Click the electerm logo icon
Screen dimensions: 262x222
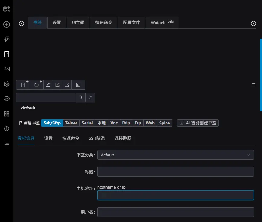click(7, 9)
